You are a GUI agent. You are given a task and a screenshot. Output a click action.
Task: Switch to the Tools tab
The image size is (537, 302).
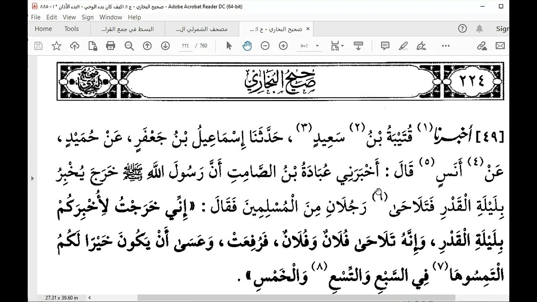72,29
